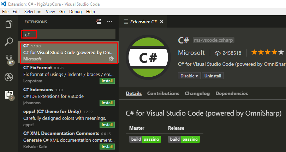Open the Help menu

coord(90,12)
